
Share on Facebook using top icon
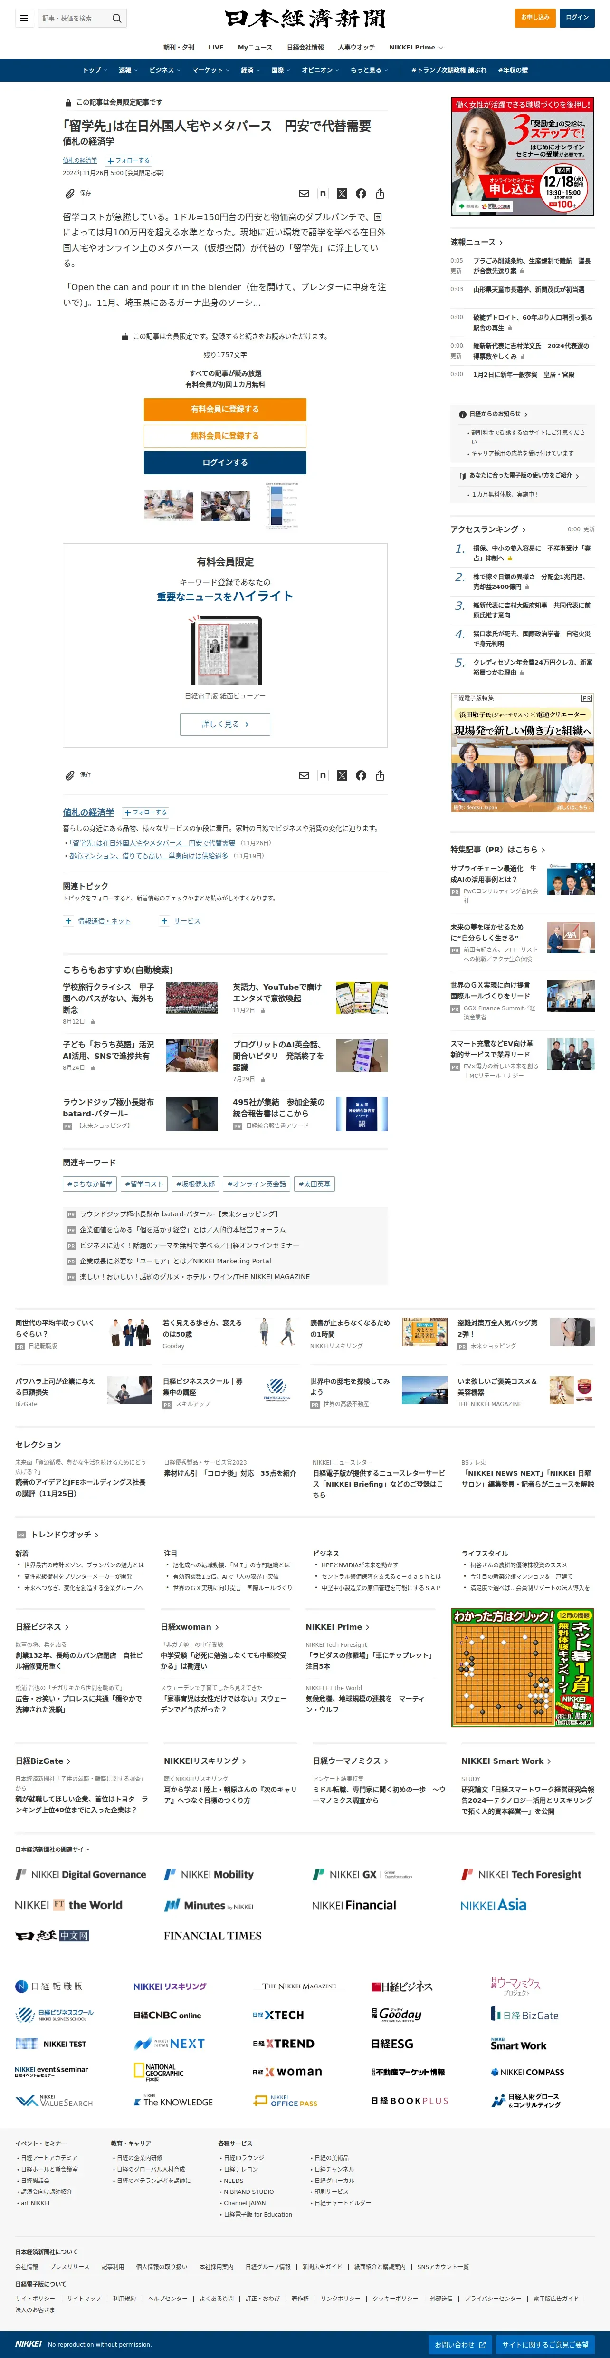point(361,194)
